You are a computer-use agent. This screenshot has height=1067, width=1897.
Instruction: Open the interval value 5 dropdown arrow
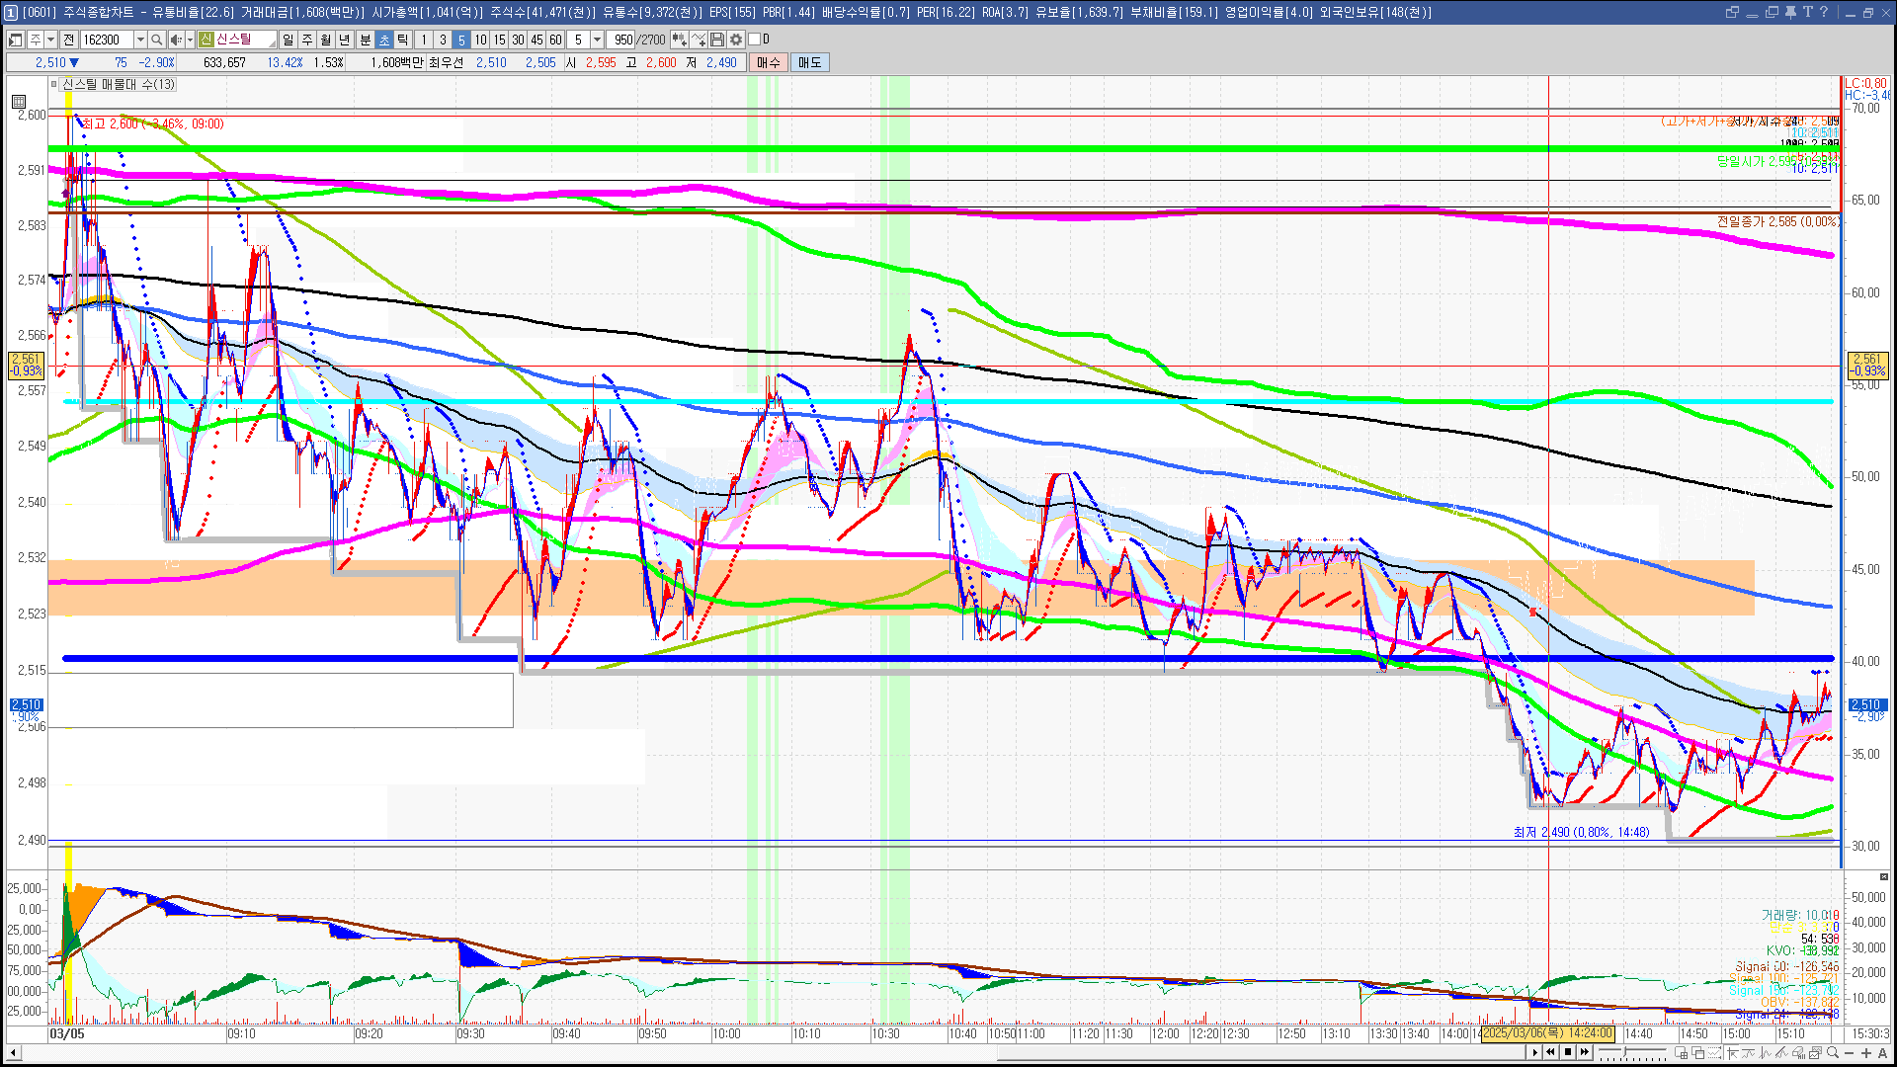tap(597, 40)
